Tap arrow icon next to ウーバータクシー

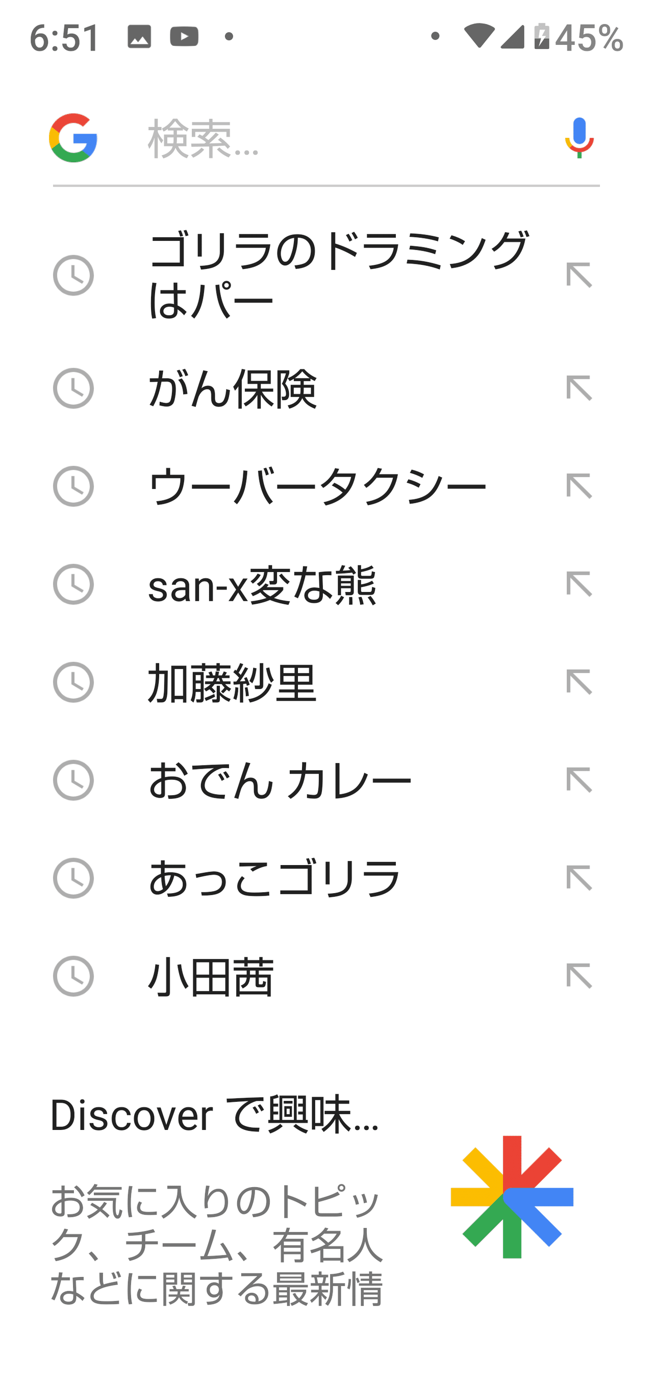click(579, 486)
